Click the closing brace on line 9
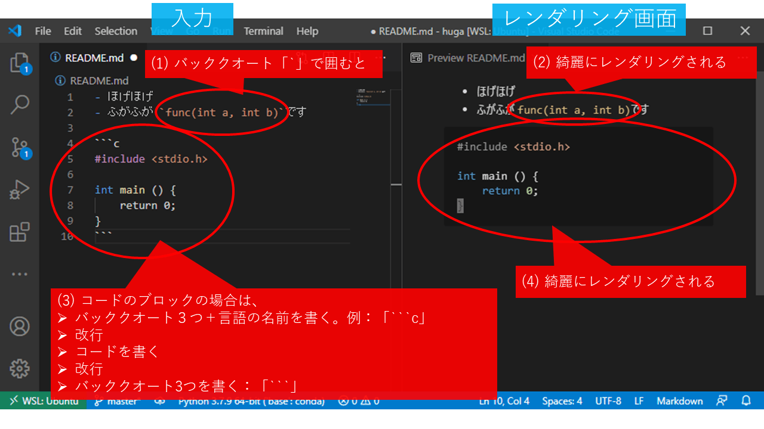 (x=98, y=220)
